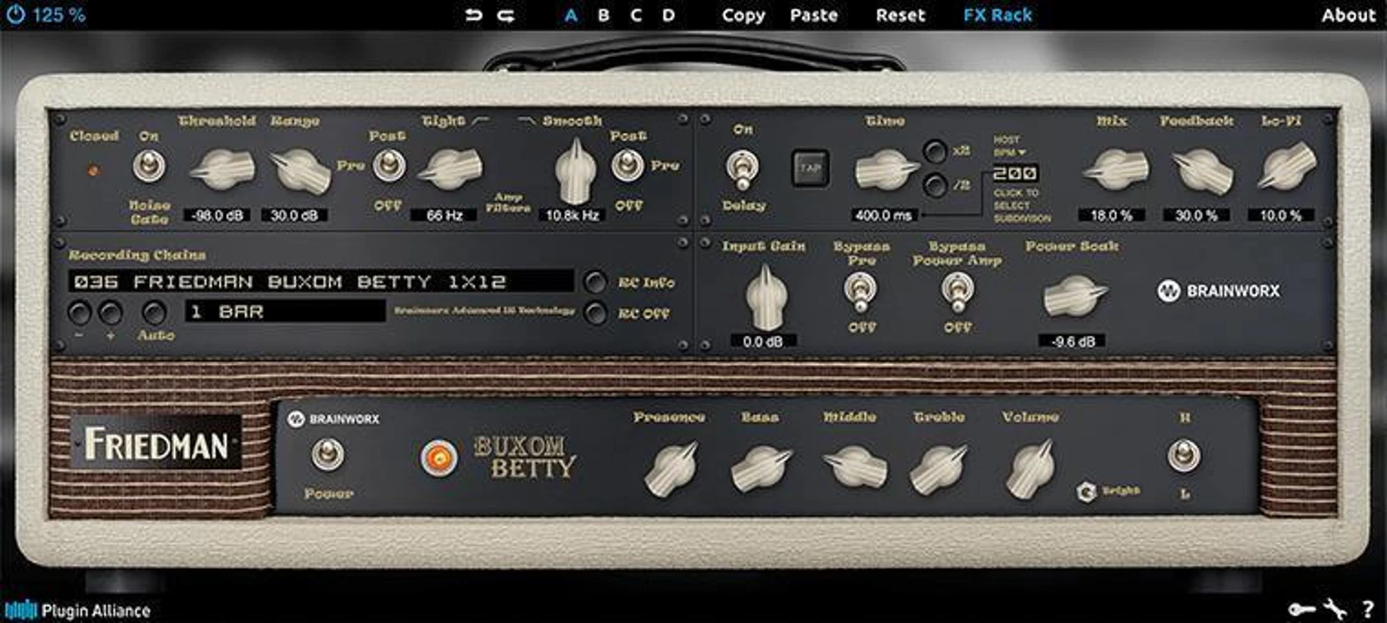This screenshot has height=623, width=1387.
Task: Click the Paste button
Action: [814, 15]
